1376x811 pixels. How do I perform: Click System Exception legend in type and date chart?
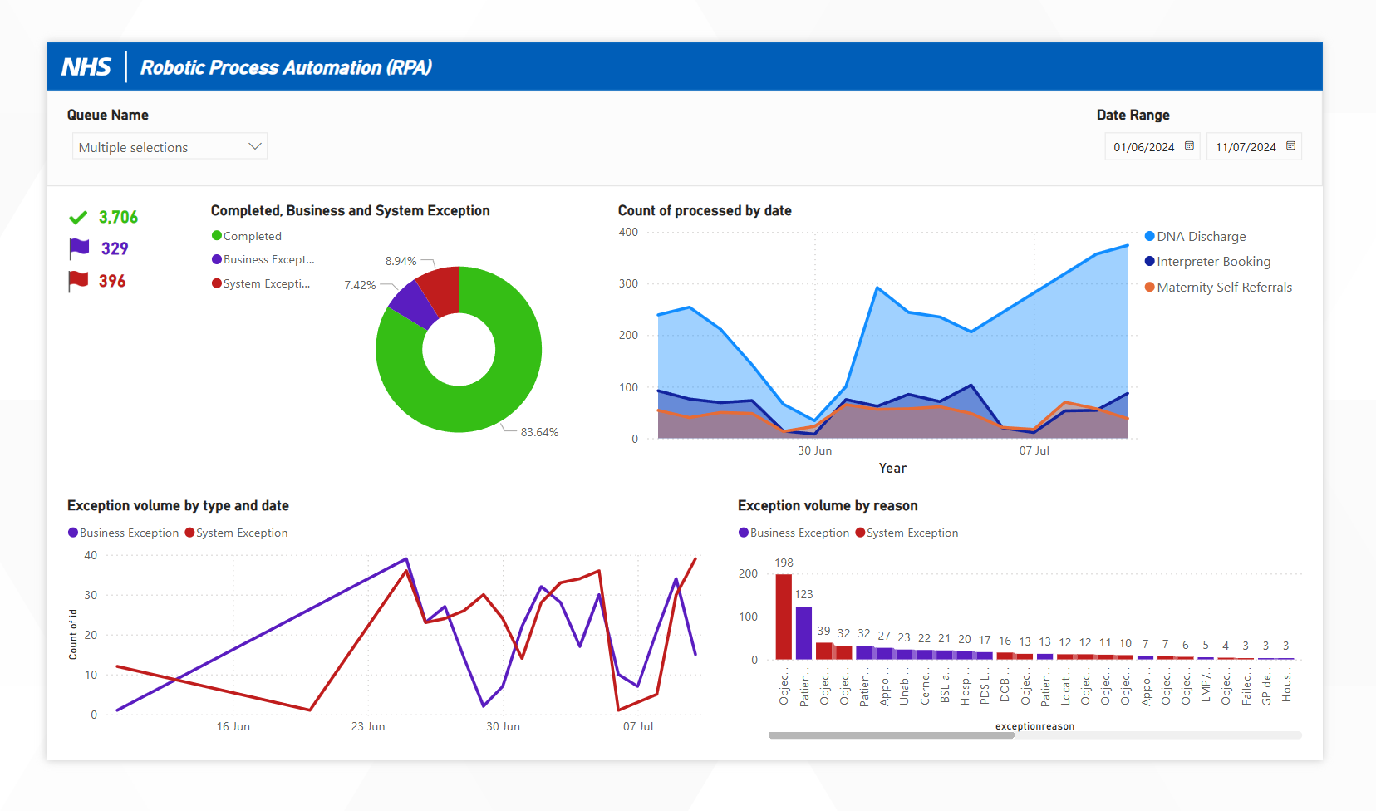coord(237,533)
